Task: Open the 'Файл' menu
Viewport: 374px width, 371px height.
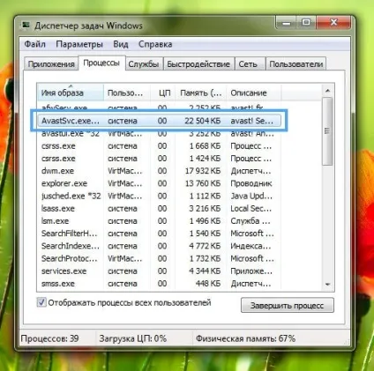Action: click(34, 44)
